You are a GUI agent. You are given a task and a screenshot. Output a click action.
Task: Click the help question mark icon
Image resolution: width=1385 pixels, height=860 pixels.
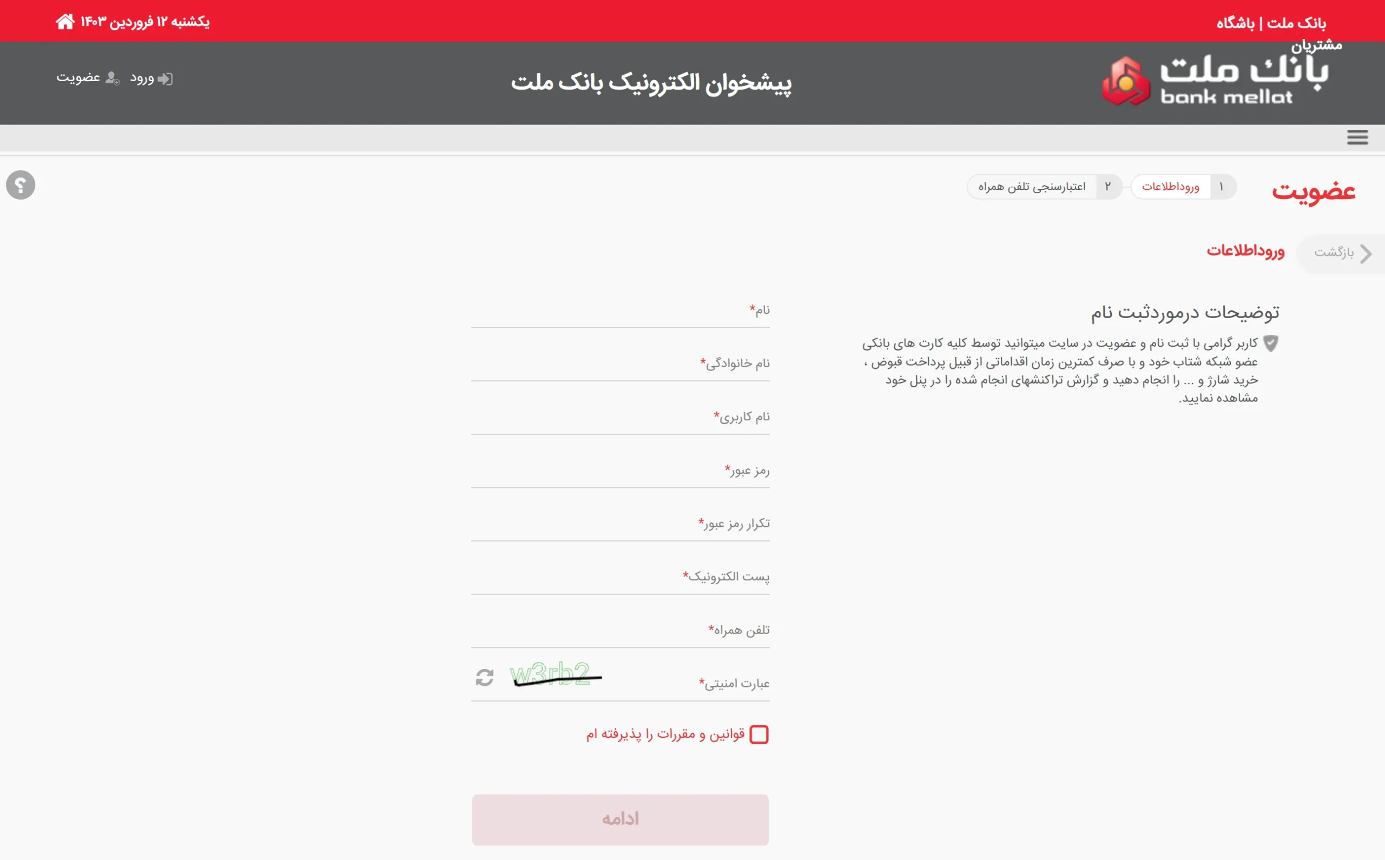pos(21,185)
